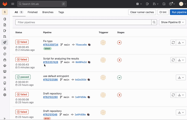Open the To-Do list icon
This screenshot has width=187, height=120.
(x=164, y=4)
